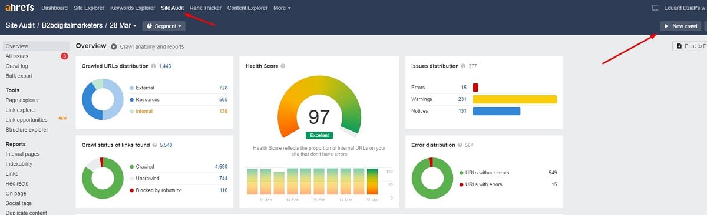Click the Internal count 130
Viewport: 707px width, 215px height.
coord(223,111)
